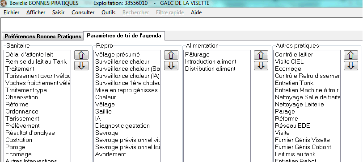Click the Autres pratiques move-down arrow
Viewport: 363px width, 162px height.
pyautogui.click(x=351, y=66)
